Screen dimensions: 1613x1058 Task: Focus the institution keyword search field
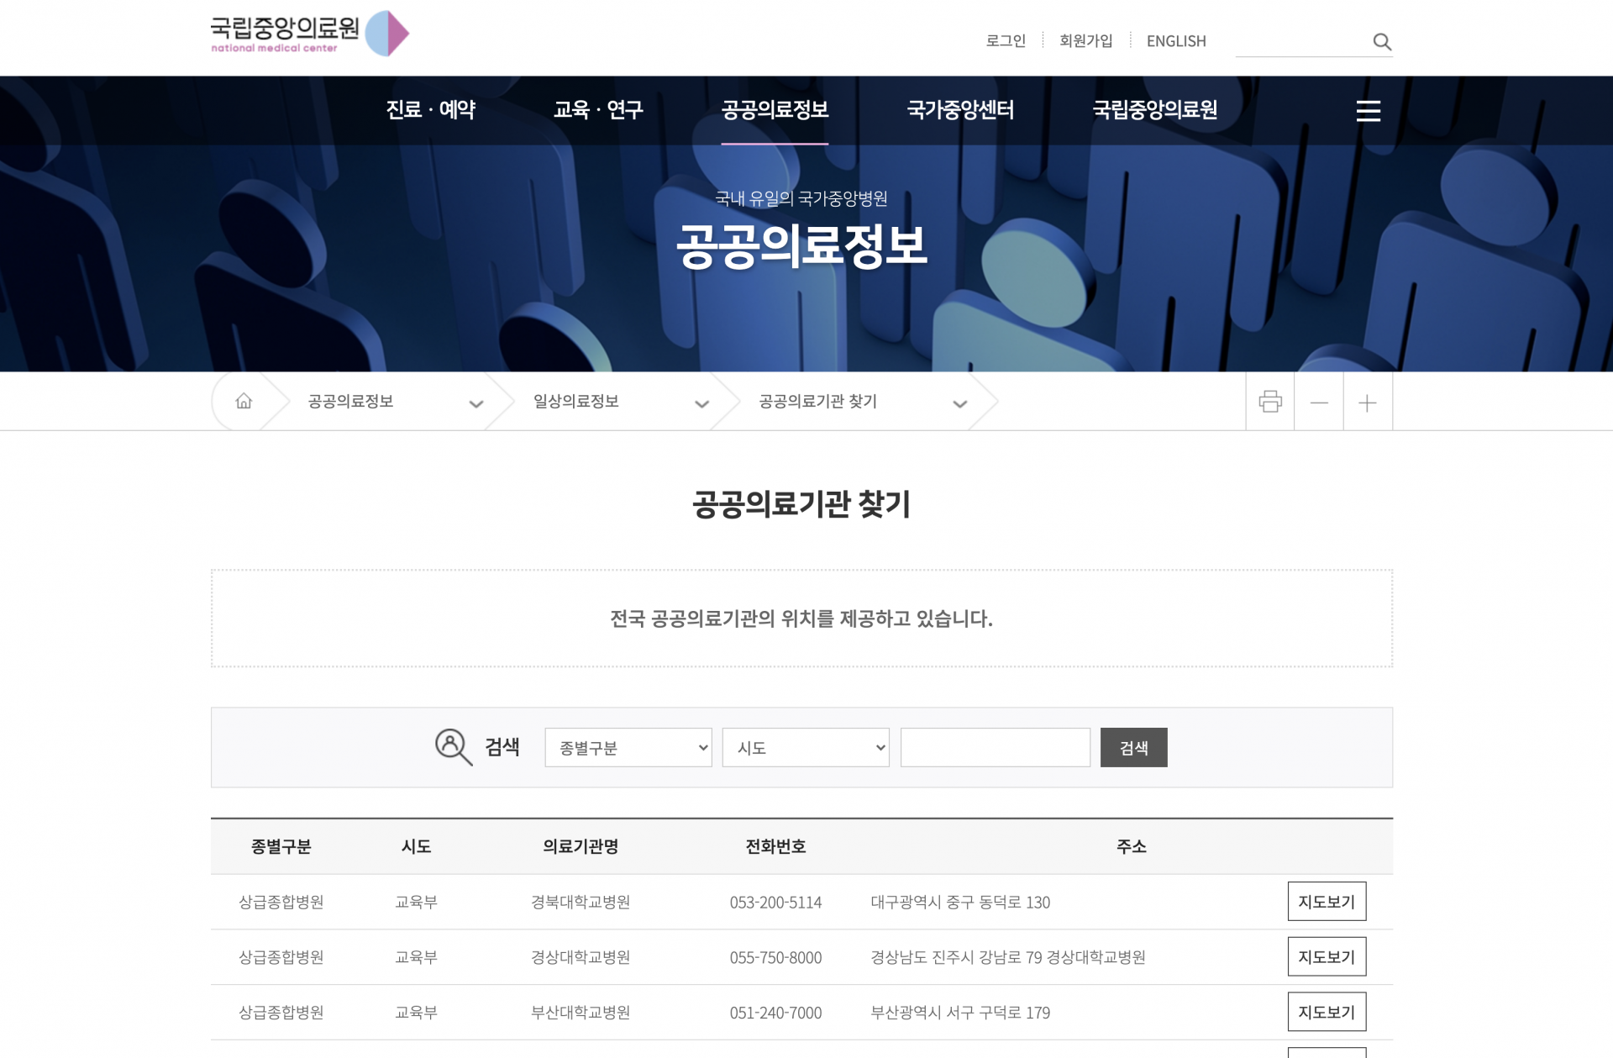pyautogui.click(x=996, y=747)
